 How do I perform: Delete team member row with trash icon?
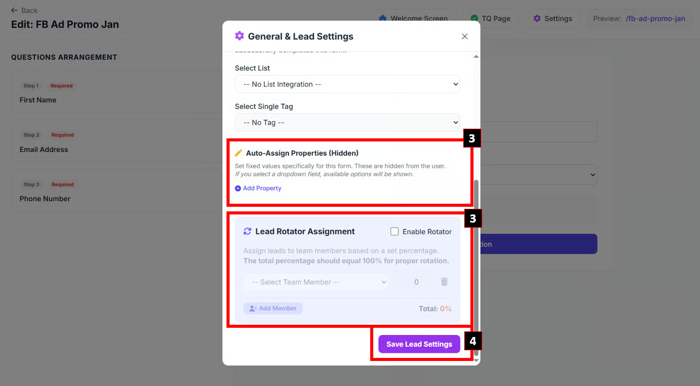pos(444,282)
